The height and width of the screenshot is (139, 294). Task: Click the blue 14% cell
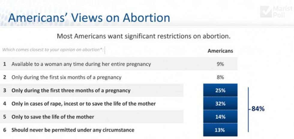click(220, 117)
